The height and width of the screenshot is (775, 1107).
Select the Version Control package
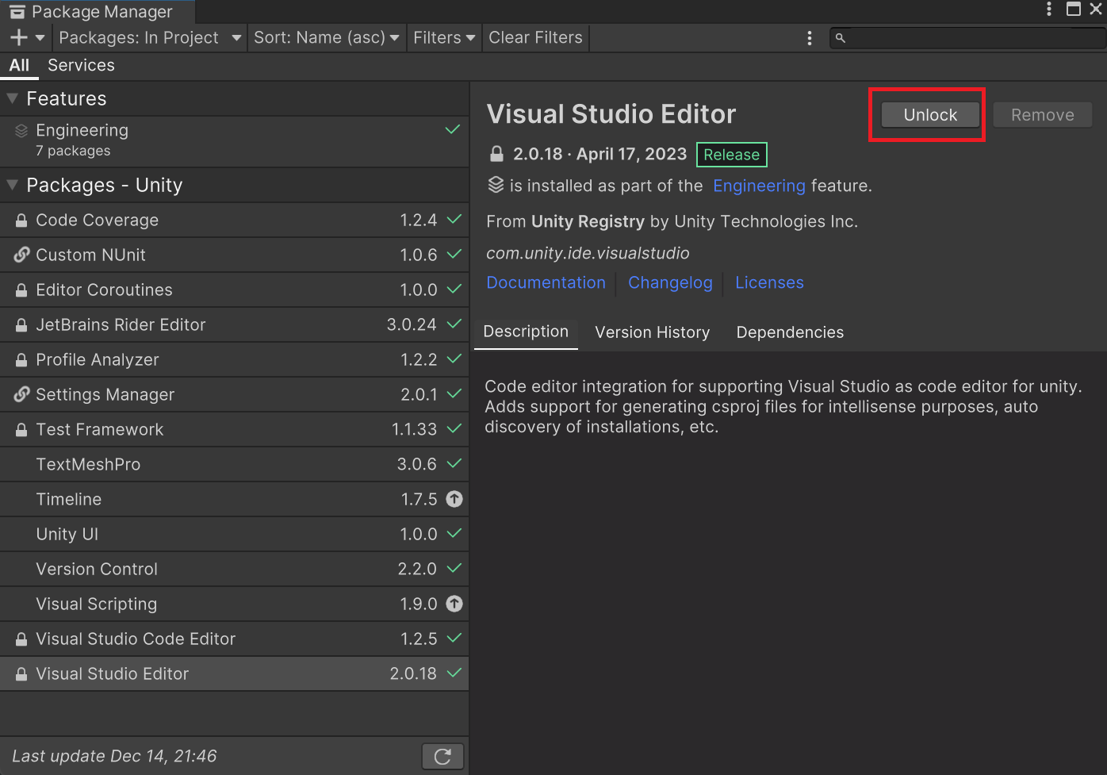click(x=234, y=570)
